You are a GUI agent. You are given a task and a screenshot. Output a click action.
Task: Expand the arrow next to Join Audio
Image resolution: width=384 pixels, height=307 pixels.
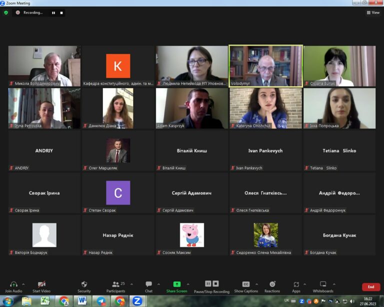23,284
